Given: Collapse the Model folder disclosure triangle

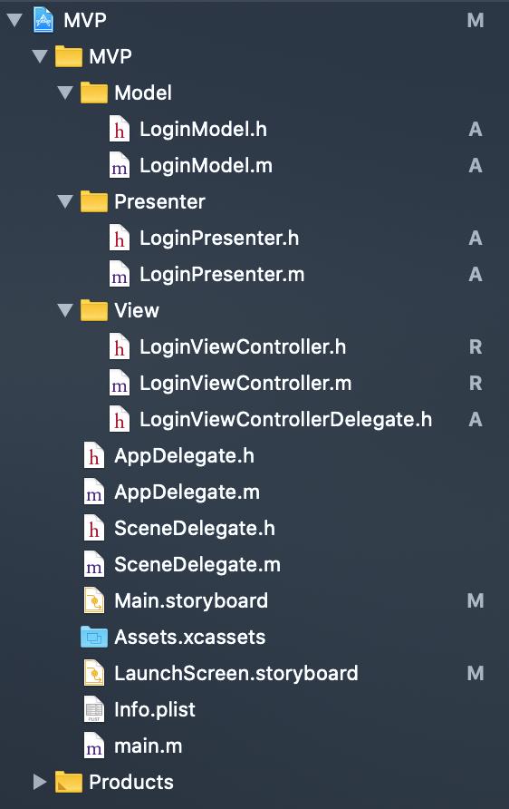Looking at the screenshot, I should pos(65,93).
